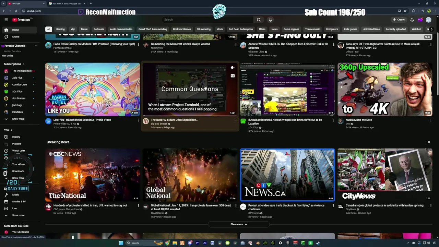This screenshot has height=247, width=439.
Task: Open options for Hazbin Hotel video
Action: 138,120
